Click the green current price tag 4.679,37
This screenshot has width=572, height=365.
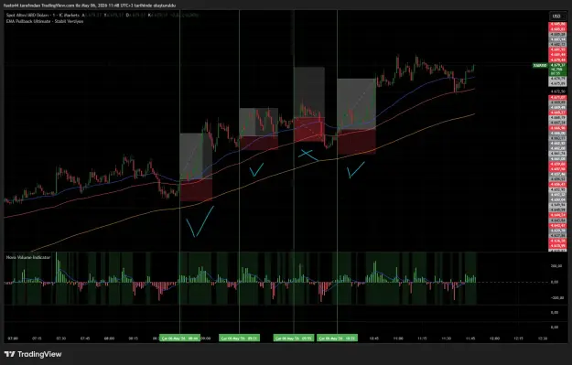coord(557,70)
